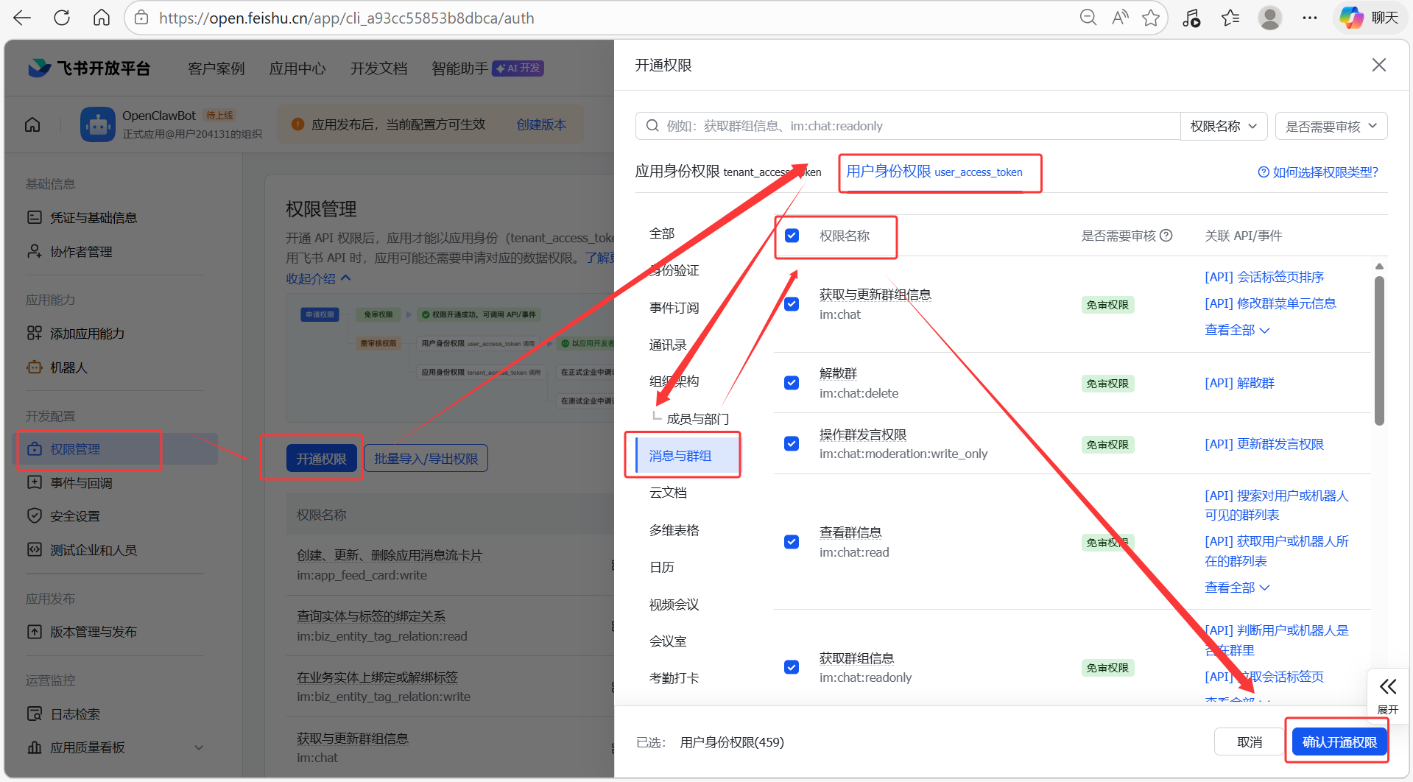
Task: Click 确认开通权限 button
Action: [1339, 742]
